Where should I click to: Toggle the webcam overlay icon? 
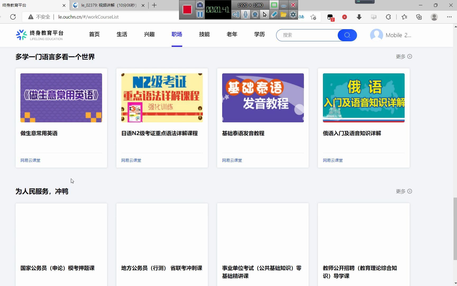click(x=255, y=15)
